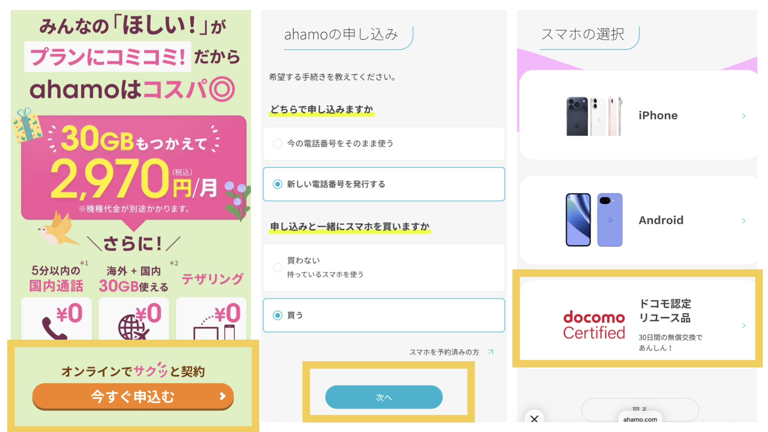Click the blue 次へ button
768x432 pixels.
click(384, 397)
